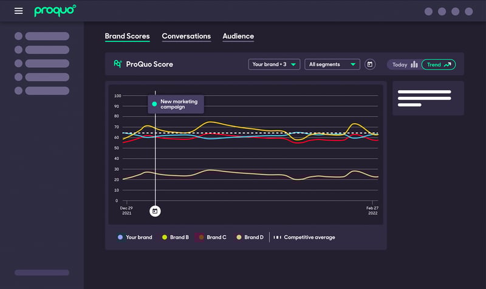Click the calendar event marker under the chart

[155, 211]
